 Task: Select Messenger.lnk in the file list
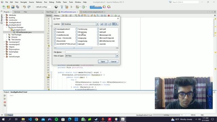[x=104, y=35]
